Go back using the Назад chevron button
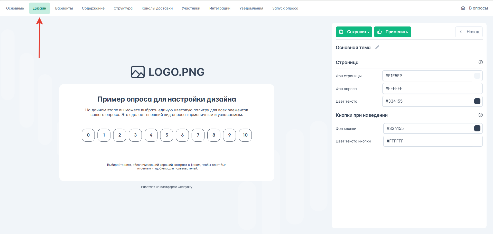 point(469,32)
